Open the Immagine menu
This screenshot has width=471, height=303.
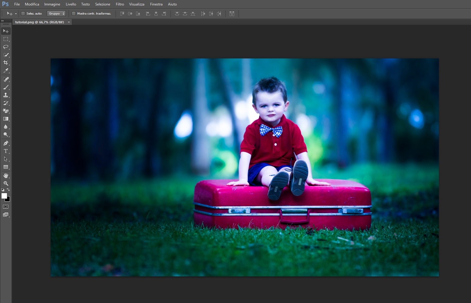click(52, 4)
